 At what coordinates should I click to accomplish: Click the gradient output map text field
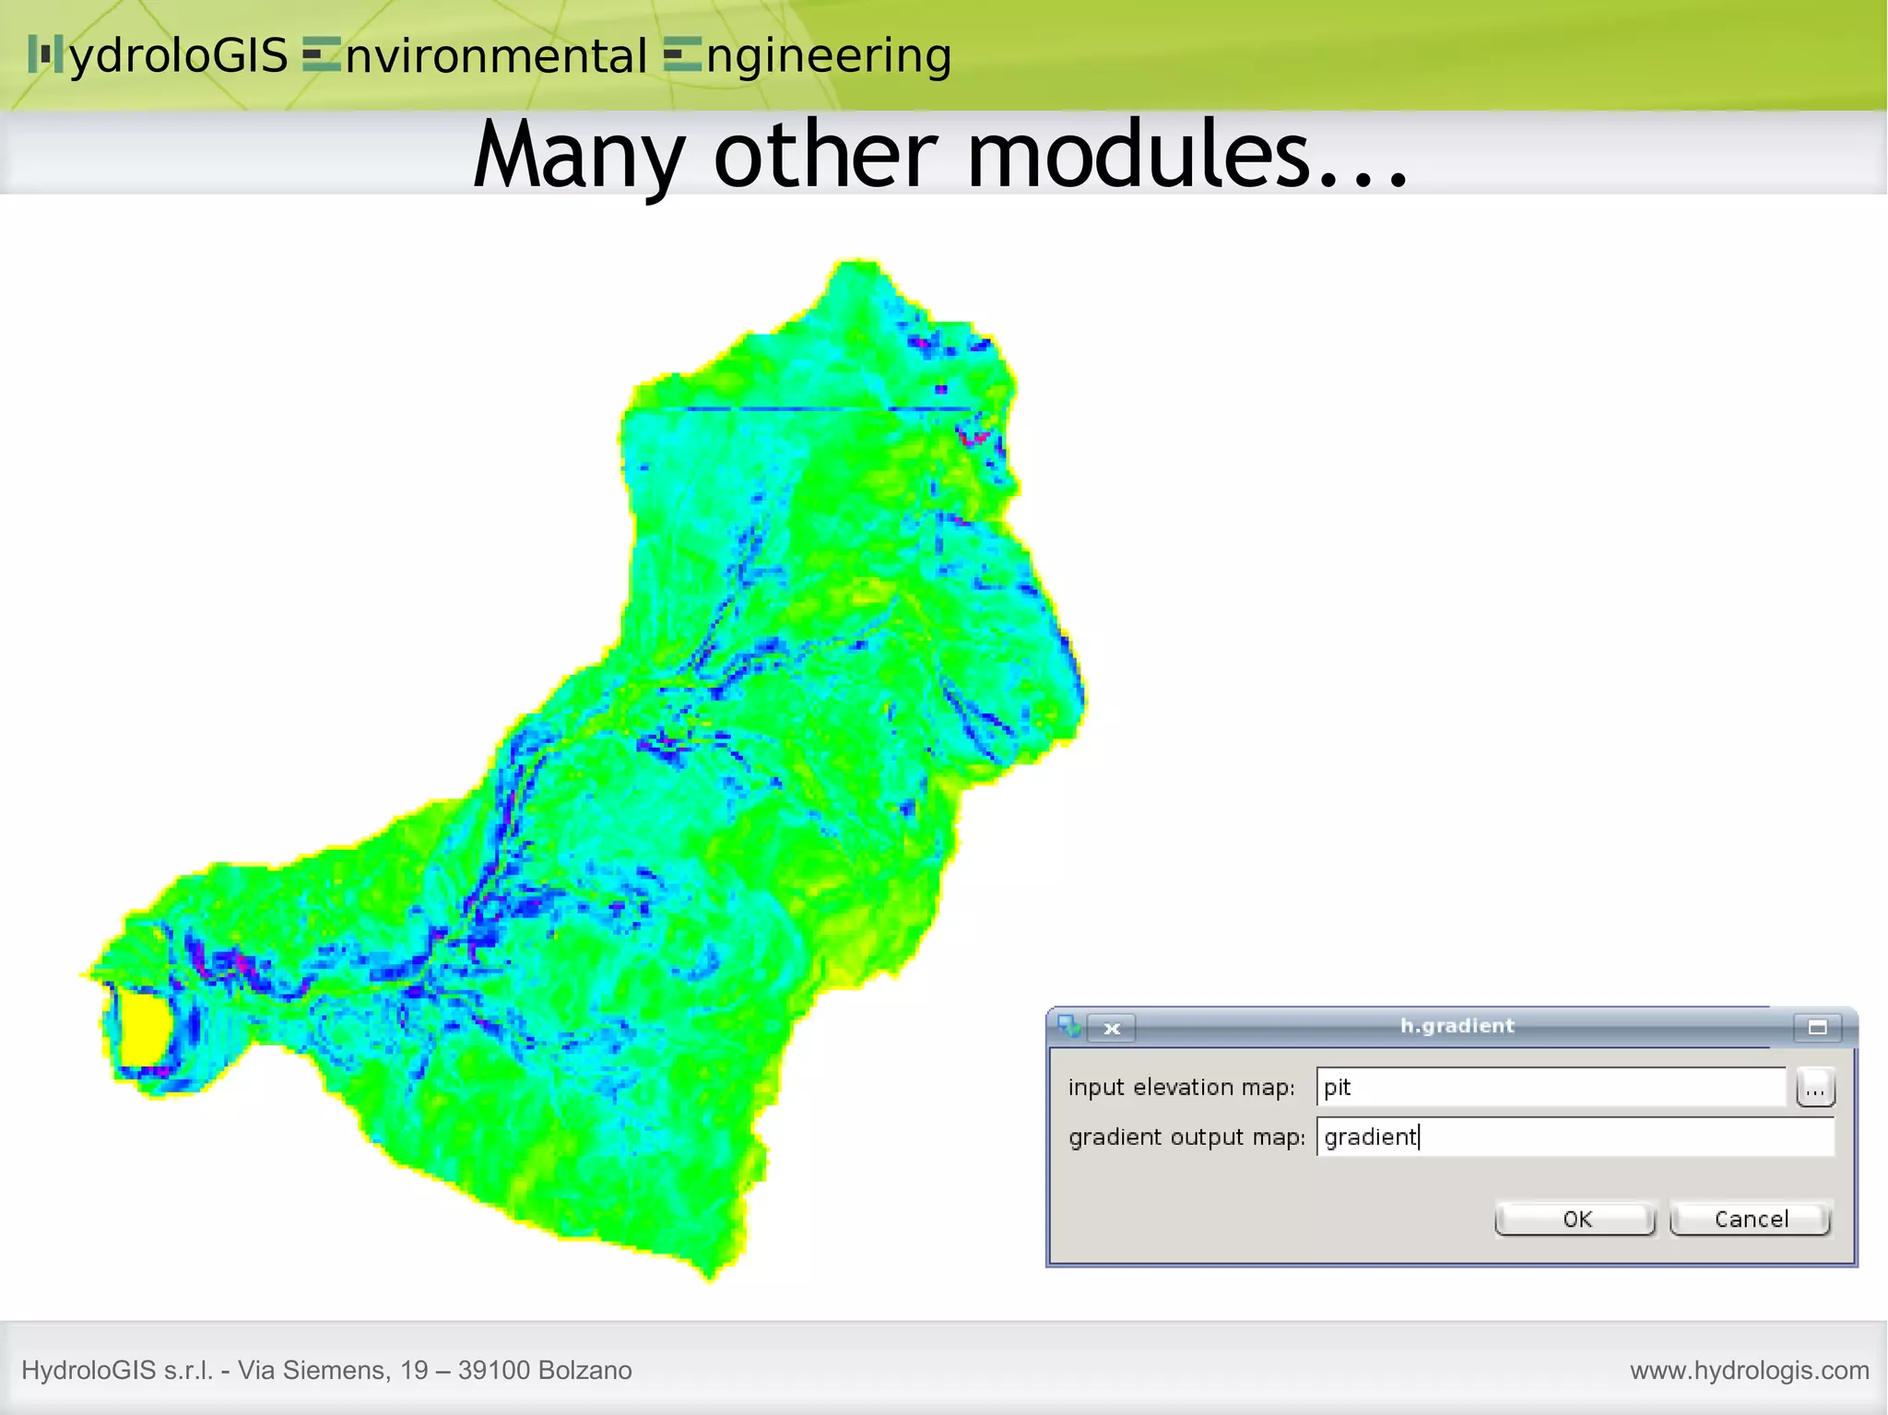pos(1575,1137)
